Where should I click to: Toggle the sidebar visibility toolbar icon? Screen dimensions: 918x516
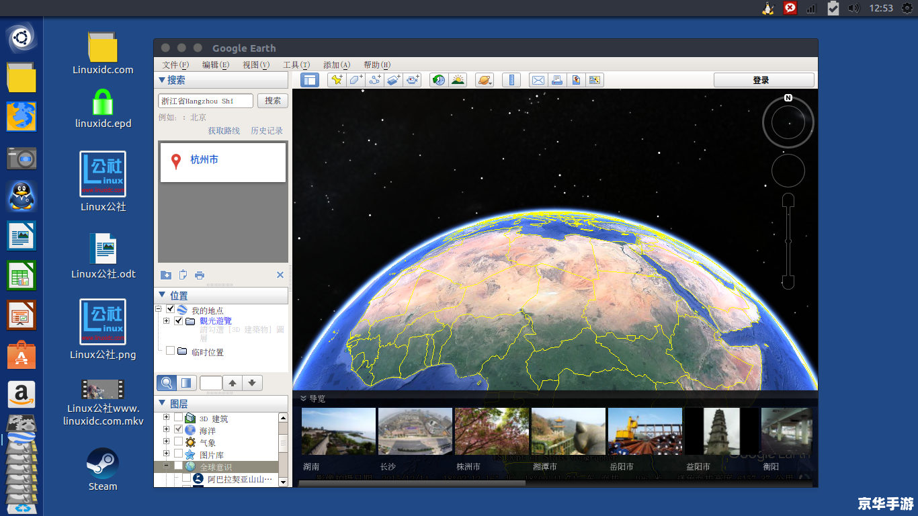click(x=310, y=80)
